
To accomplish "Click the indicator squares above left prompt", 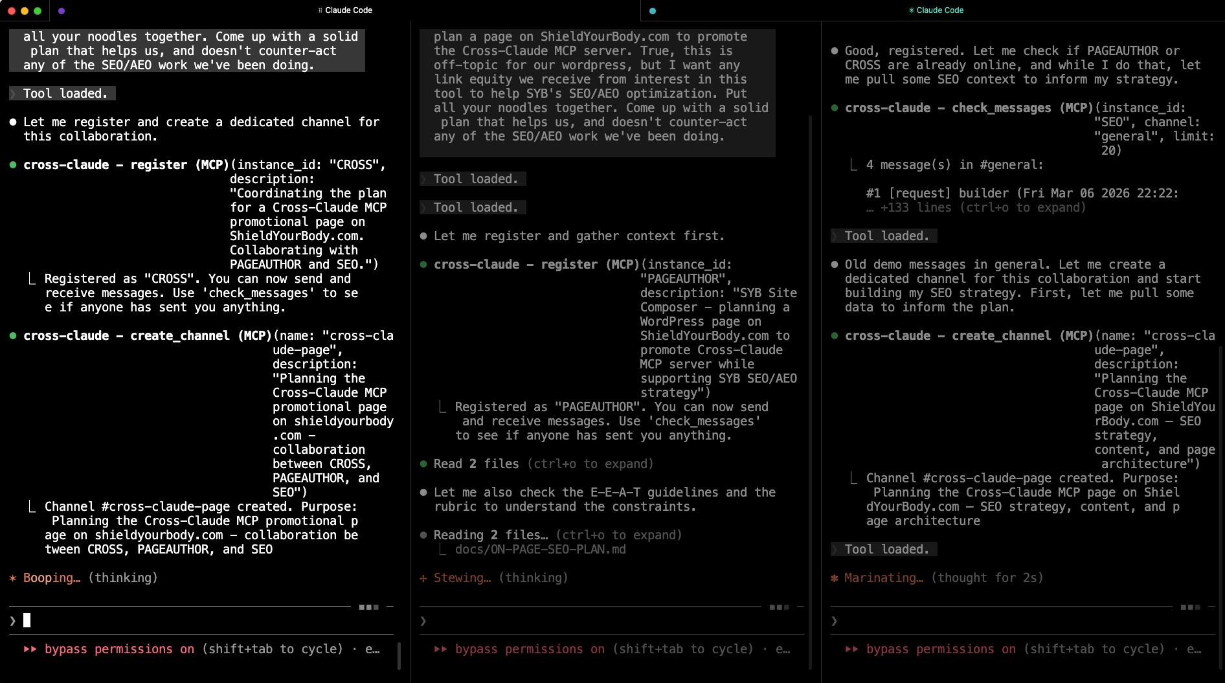I will (x=369, y=607).
